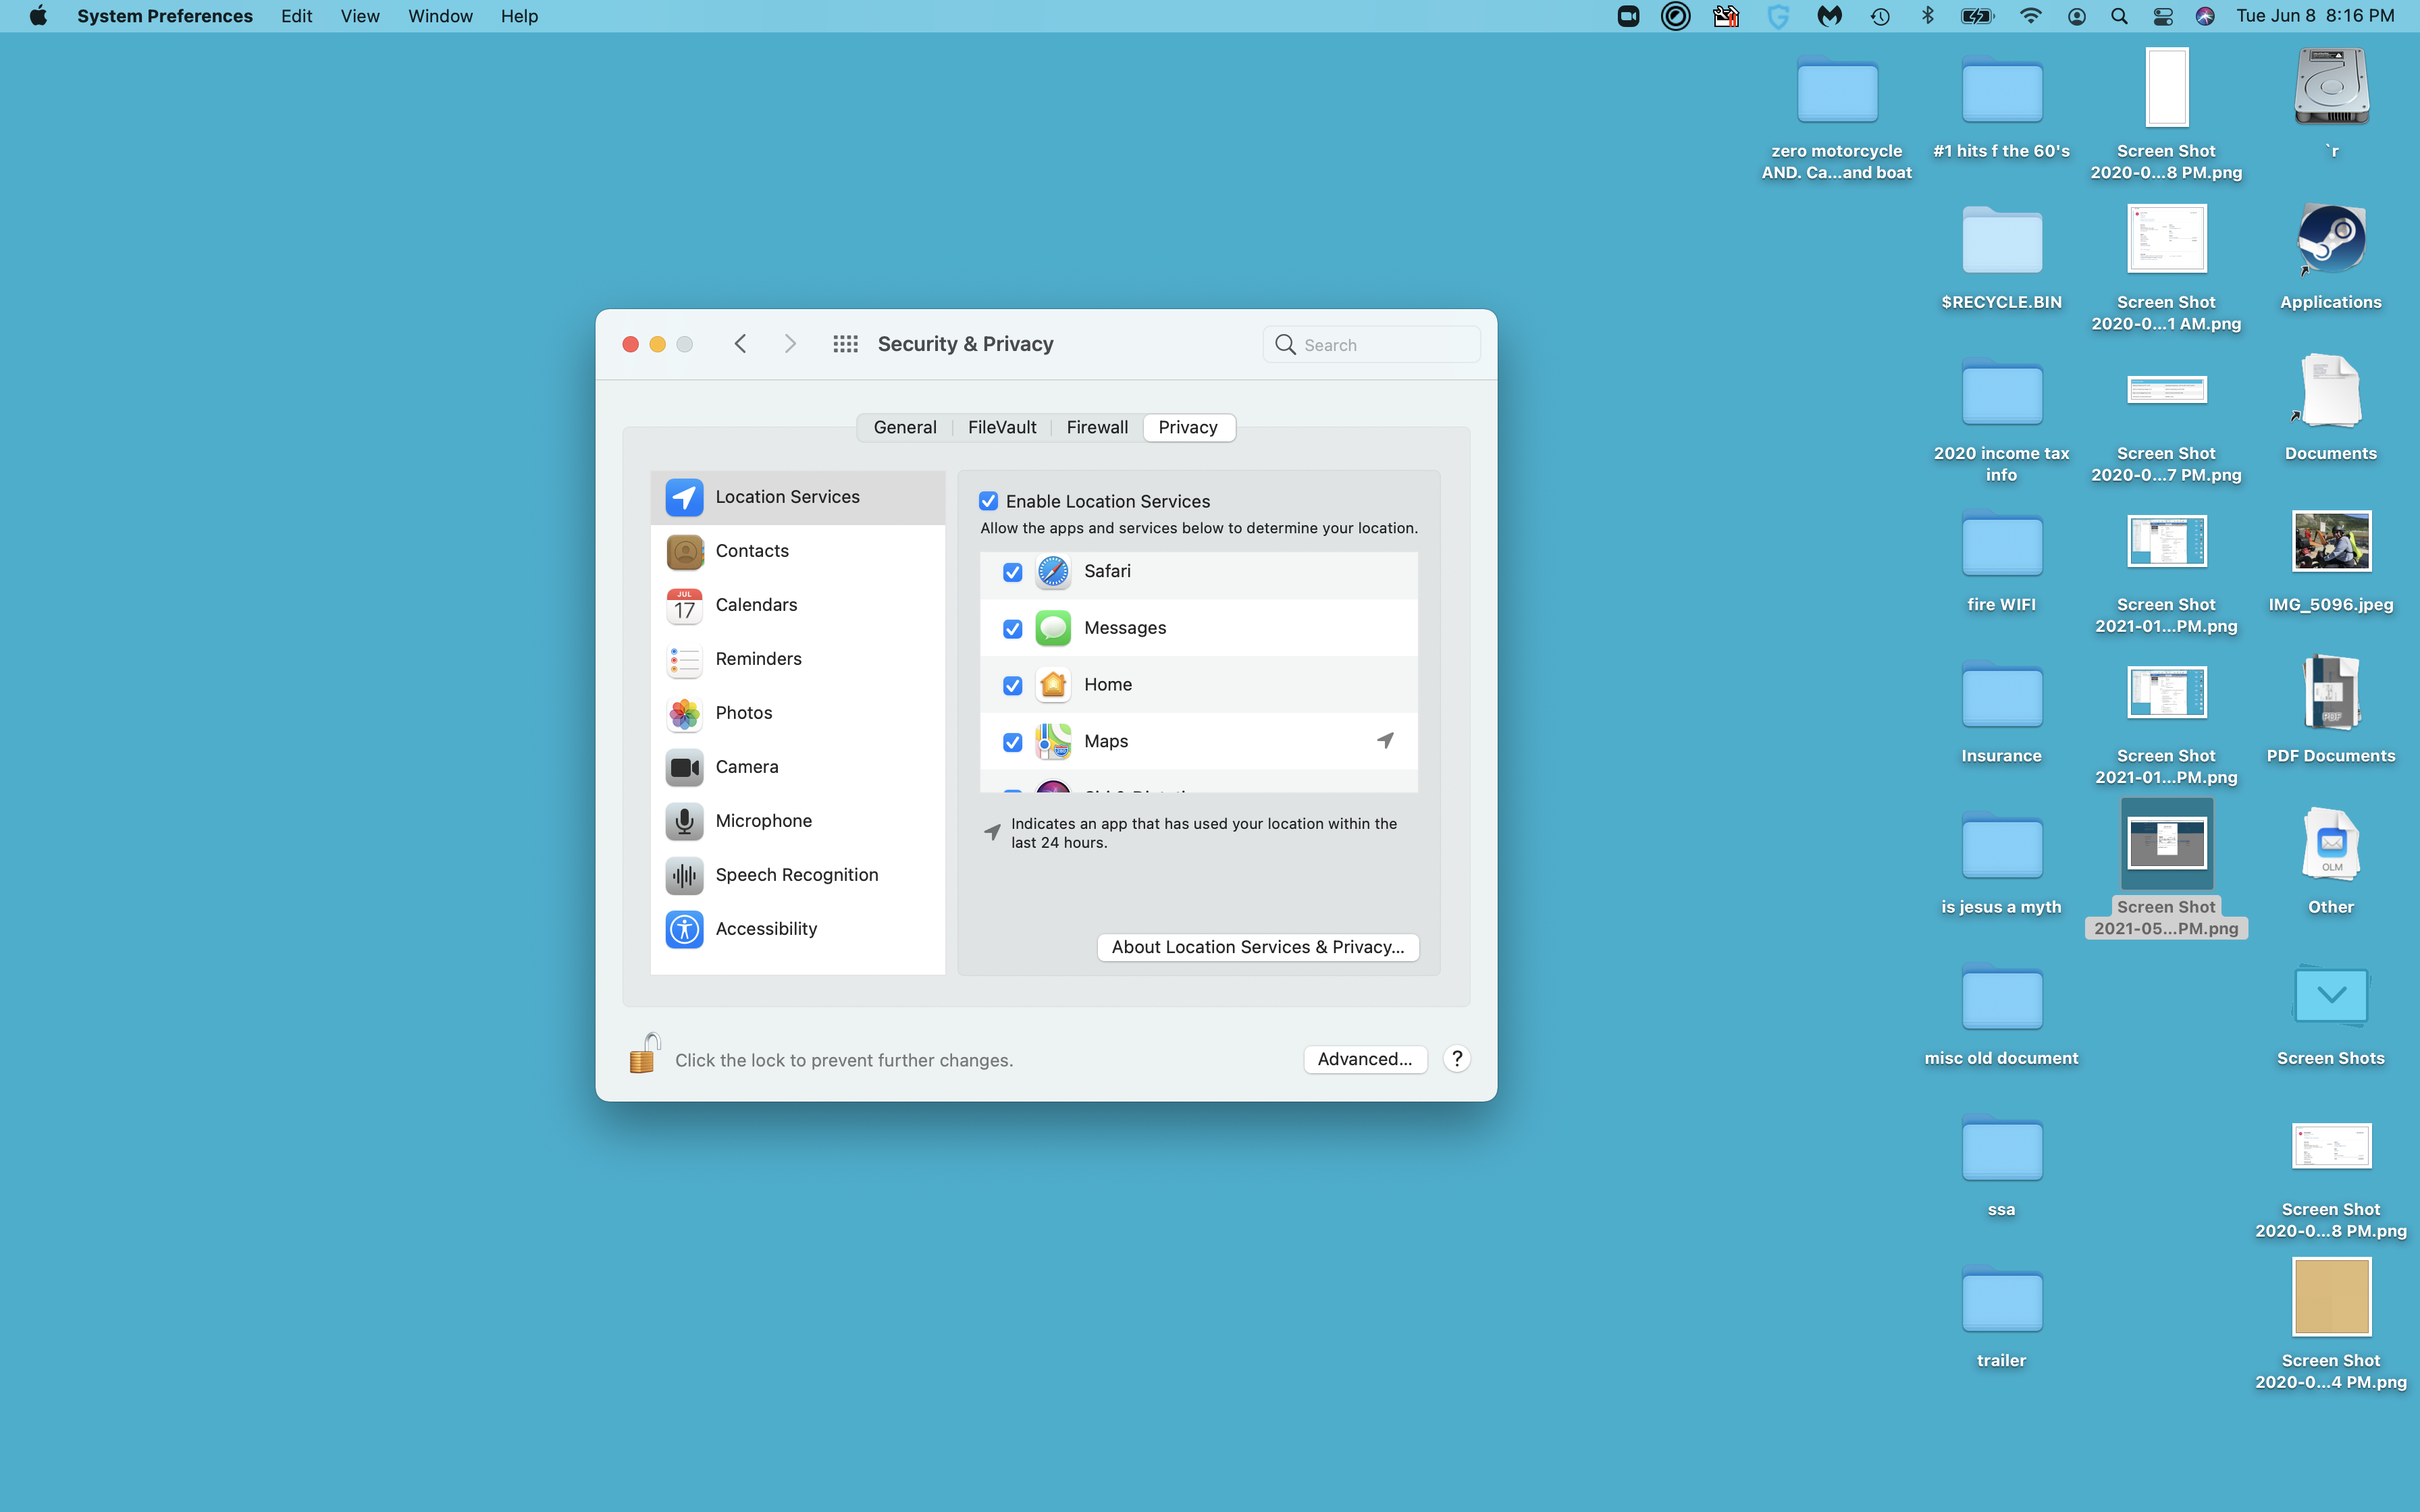Select Microphone in the privacy list
Screen dimensions: 2420x1512
pos(763,821)
